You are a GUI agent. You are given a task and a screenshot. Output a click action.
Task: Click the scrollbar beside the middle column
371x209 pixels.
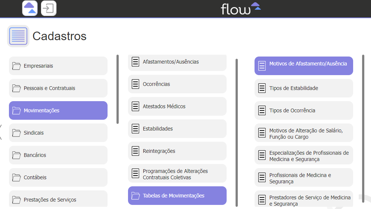[237, 133]
